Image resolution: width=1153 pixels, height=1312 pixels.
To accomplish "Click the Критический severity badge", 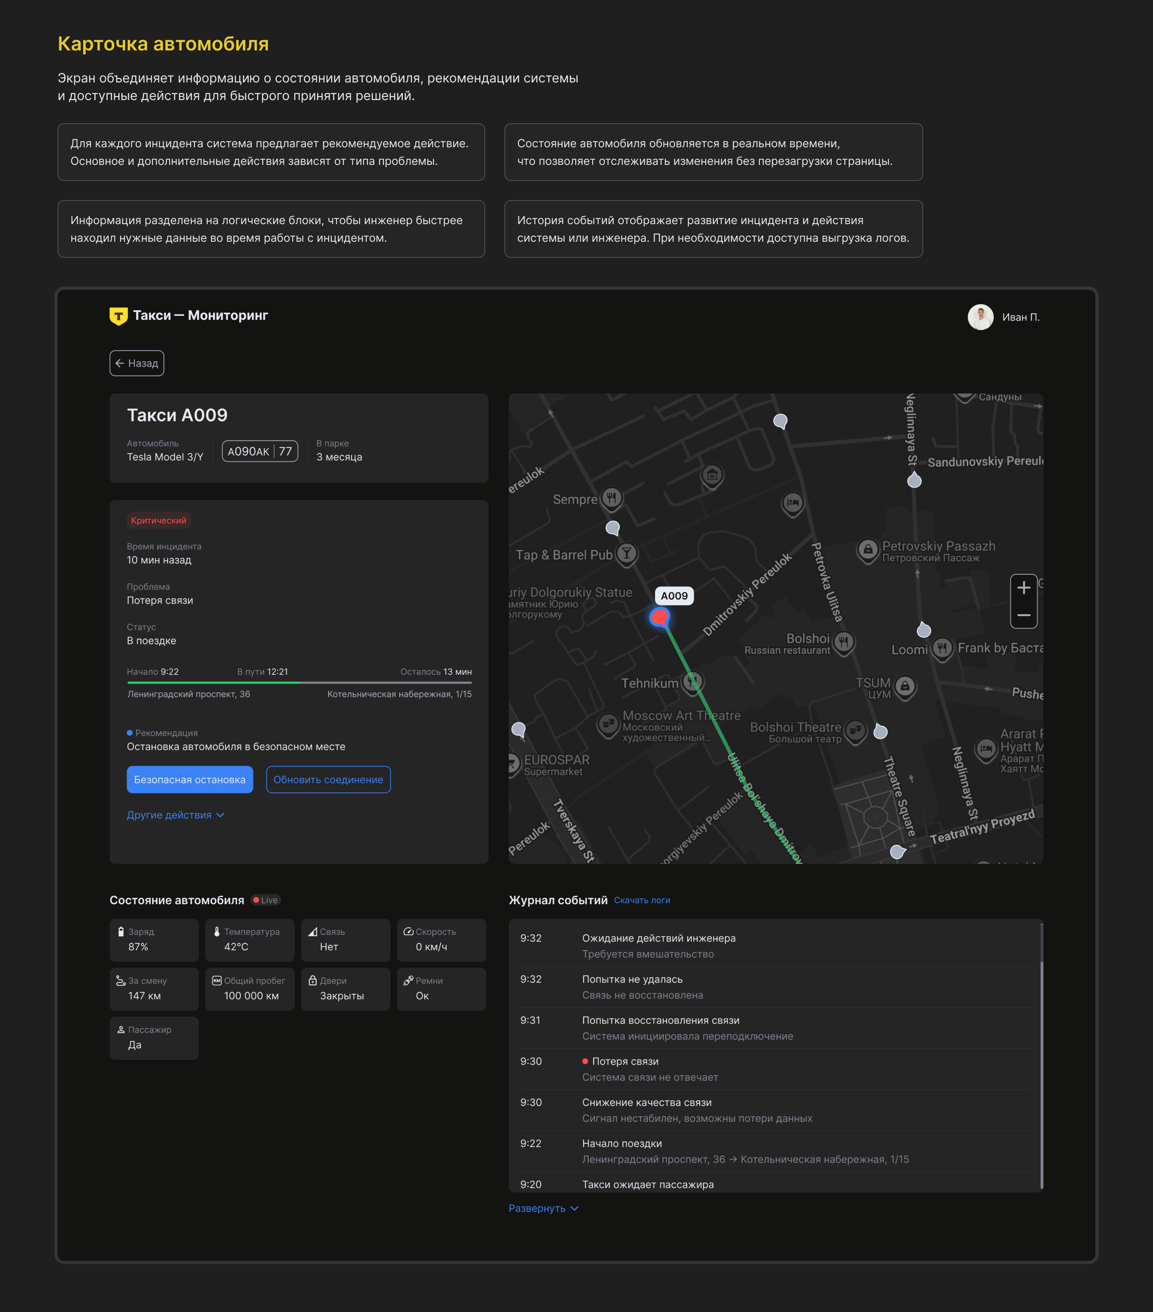I will click(159, 521).
